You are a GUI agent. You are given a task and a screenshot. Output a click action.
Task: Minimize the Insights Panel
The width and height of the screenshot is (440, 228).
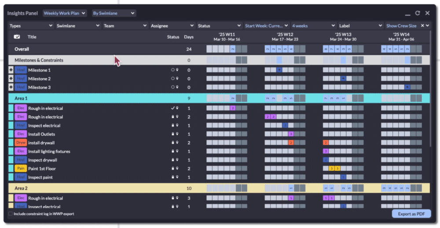pos(407,14)
